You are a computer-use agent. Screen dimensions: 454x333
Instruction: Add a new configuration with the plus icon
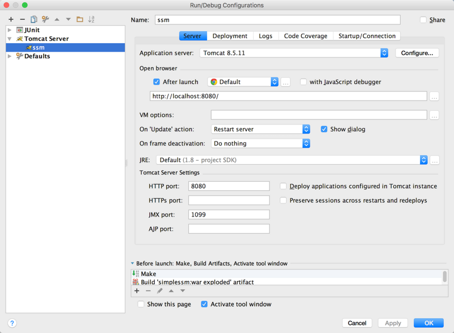11,19
